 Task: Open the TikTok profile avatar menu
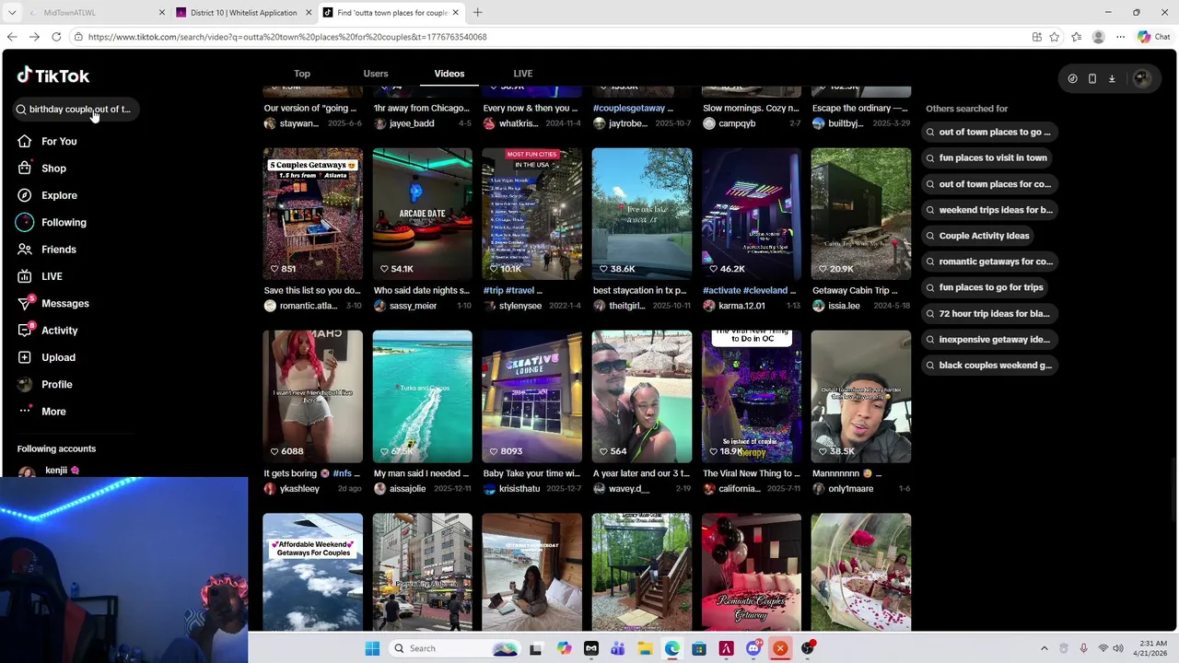1142,79
